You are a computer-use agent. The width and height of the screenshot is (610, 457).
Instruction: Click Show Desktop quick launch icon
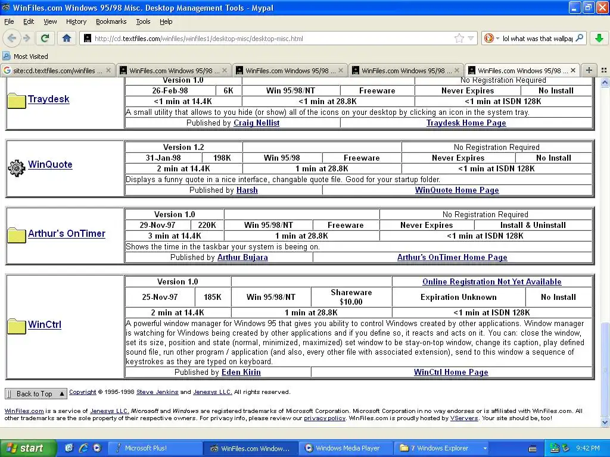[69, 448]
